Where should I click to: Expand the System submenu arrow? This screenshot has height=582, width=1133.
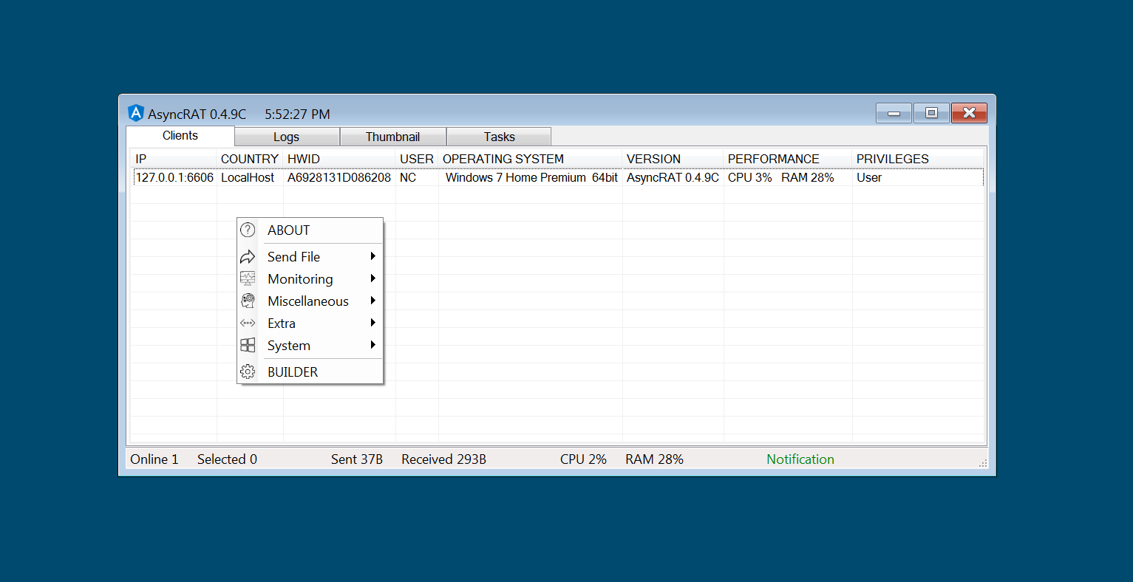pos(374,345)
